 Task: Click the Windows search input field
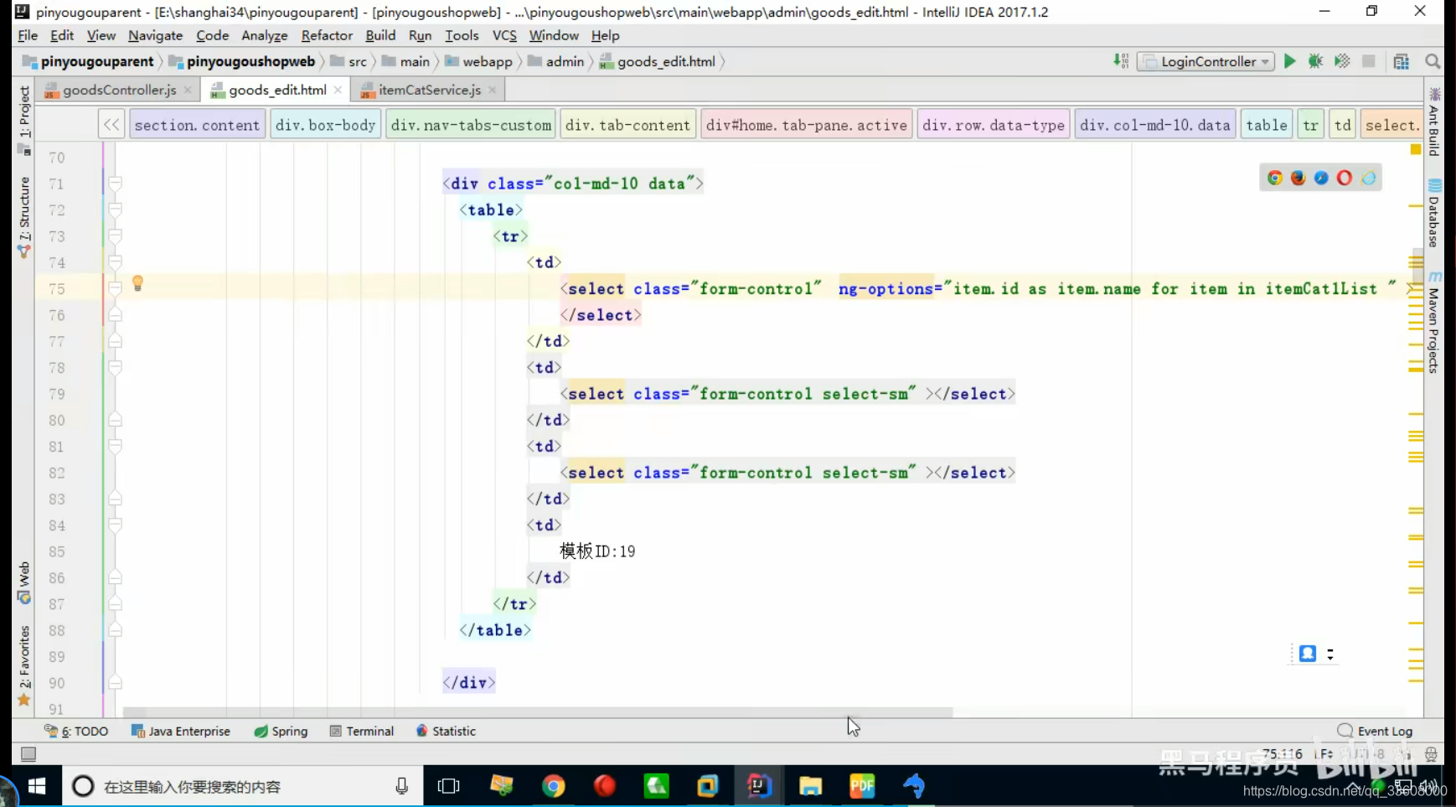pos(243,786)
